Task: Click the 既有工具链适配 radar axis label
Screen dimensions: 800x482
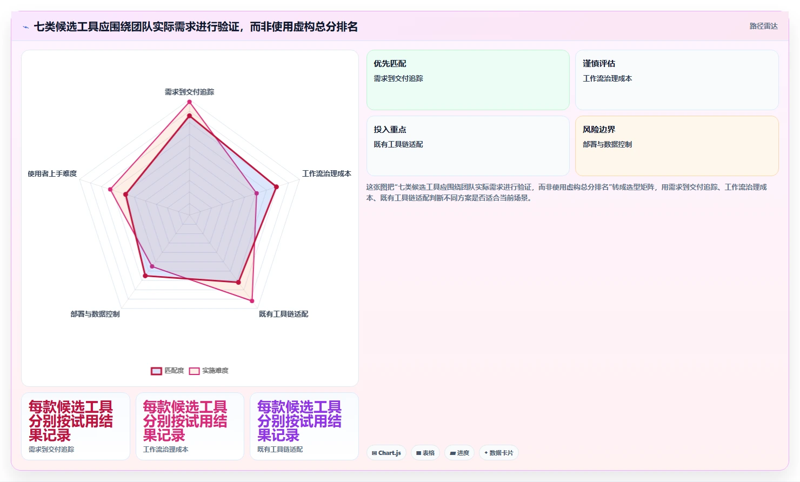Action: coord(283,314)
